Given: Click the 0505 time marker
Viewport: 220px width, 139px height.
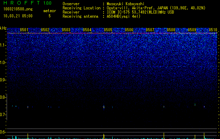Looking at the screenshot, I should [108, 30].
